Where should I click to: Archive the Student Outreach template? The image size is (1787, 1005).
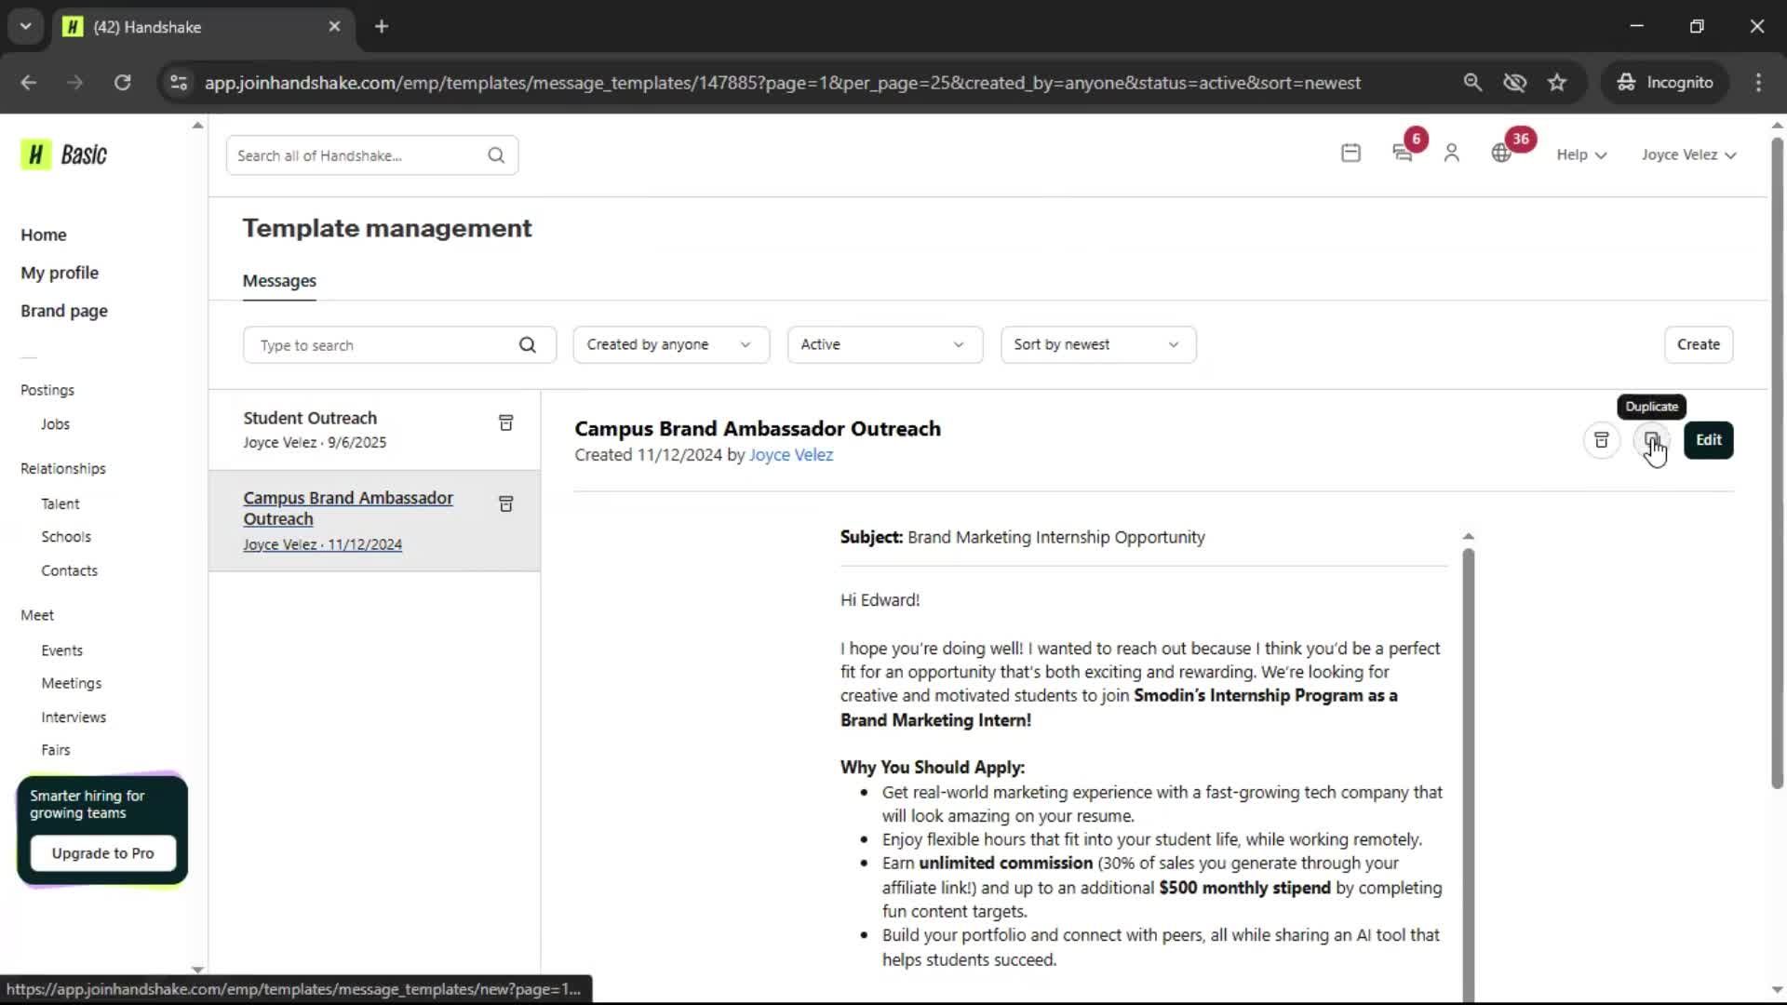506,422
